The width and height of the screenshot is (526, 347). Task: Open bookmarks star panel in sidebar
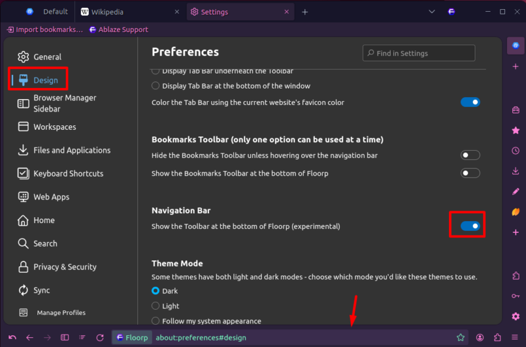click(x=515, y=130)
